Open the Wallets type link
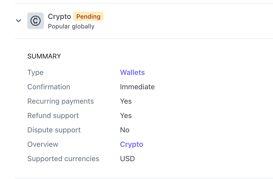This screenshot has height=179, width=273. 132,72
